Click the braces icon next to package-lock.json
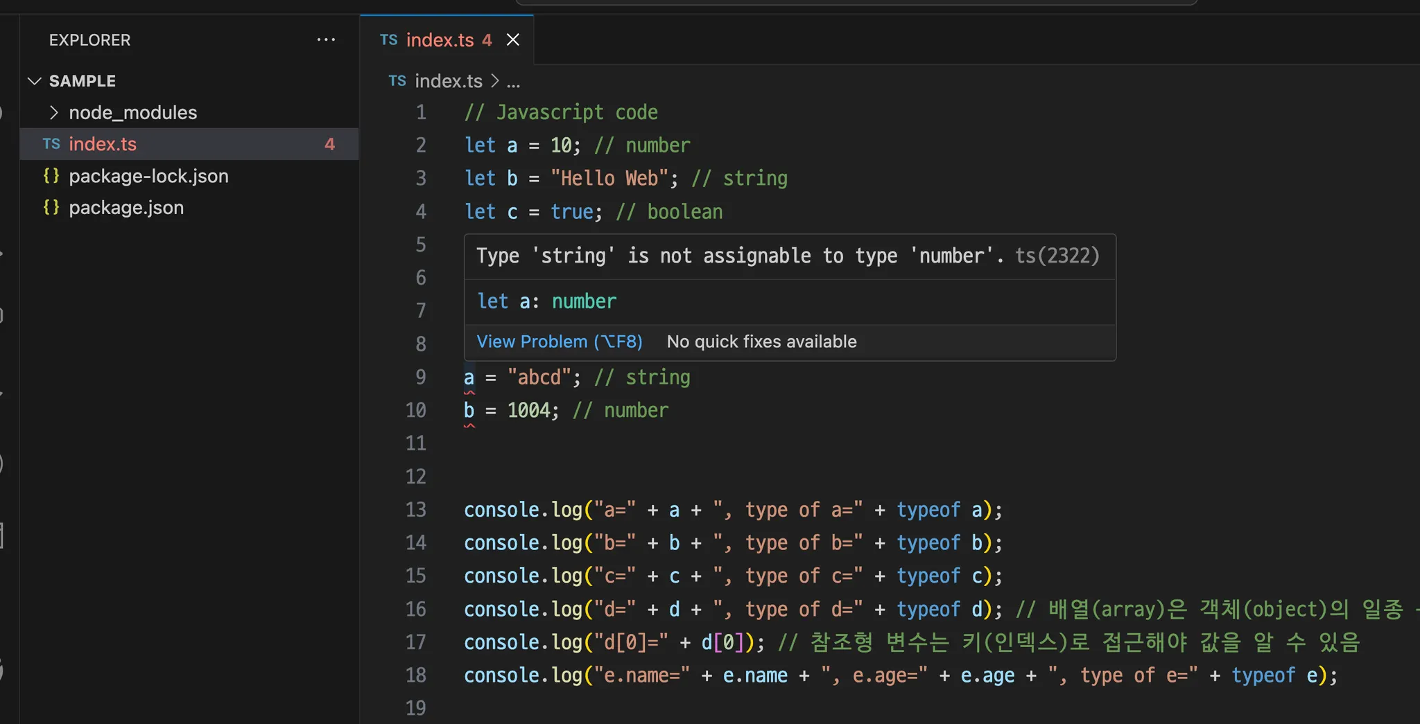This screenshot has height=724, width=1420. coord(51,176)
